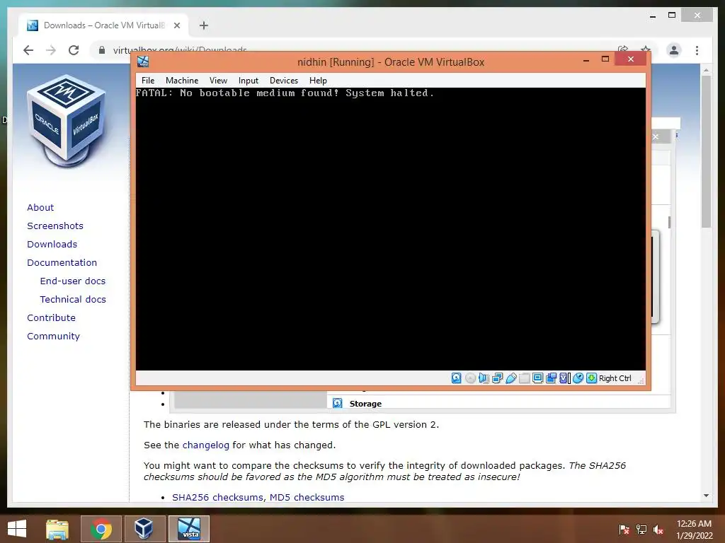Open the SHA256 checksums link
Viewport: 725px width, 543px height.
[217, 497]
